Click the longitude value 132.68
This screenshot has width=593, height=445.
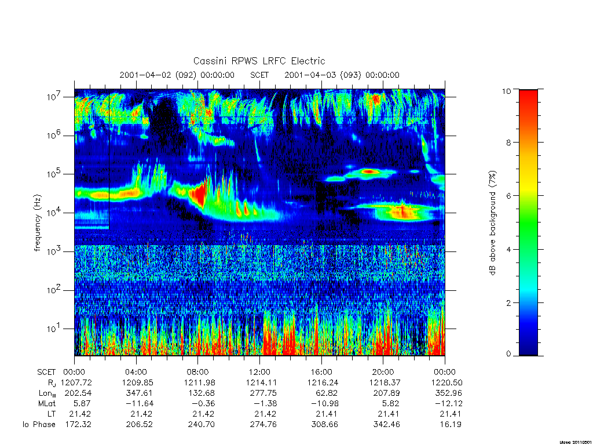202,393
